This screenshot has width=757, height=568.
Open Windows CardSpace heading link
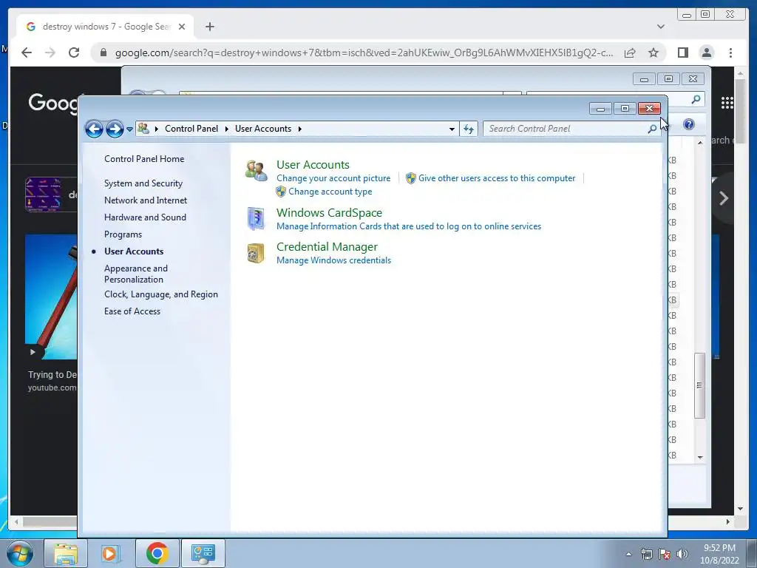tap(329, 213)
